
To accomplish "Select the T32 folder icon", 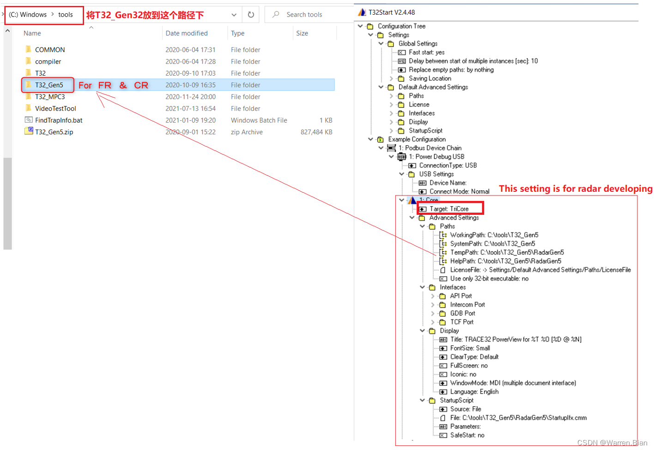I will [x=29, y=73].
